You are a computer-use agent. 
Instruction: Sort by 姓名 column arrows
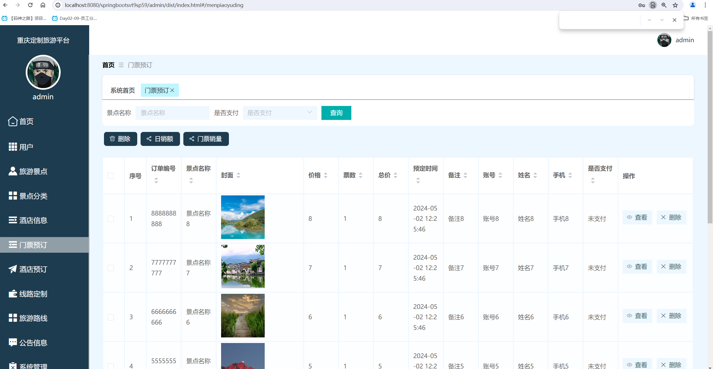coord(535,175)
